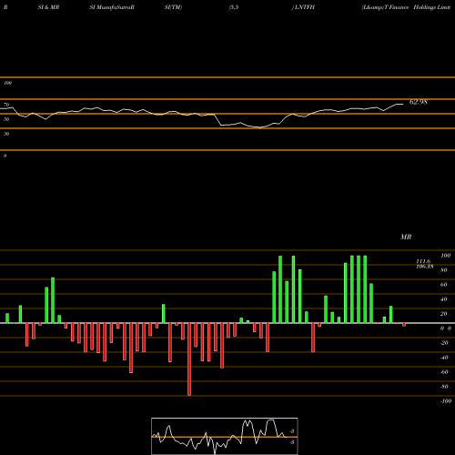Click the RSI value label 62.98
This screenshot has width=455, height=455.
[x=419, y=102]
